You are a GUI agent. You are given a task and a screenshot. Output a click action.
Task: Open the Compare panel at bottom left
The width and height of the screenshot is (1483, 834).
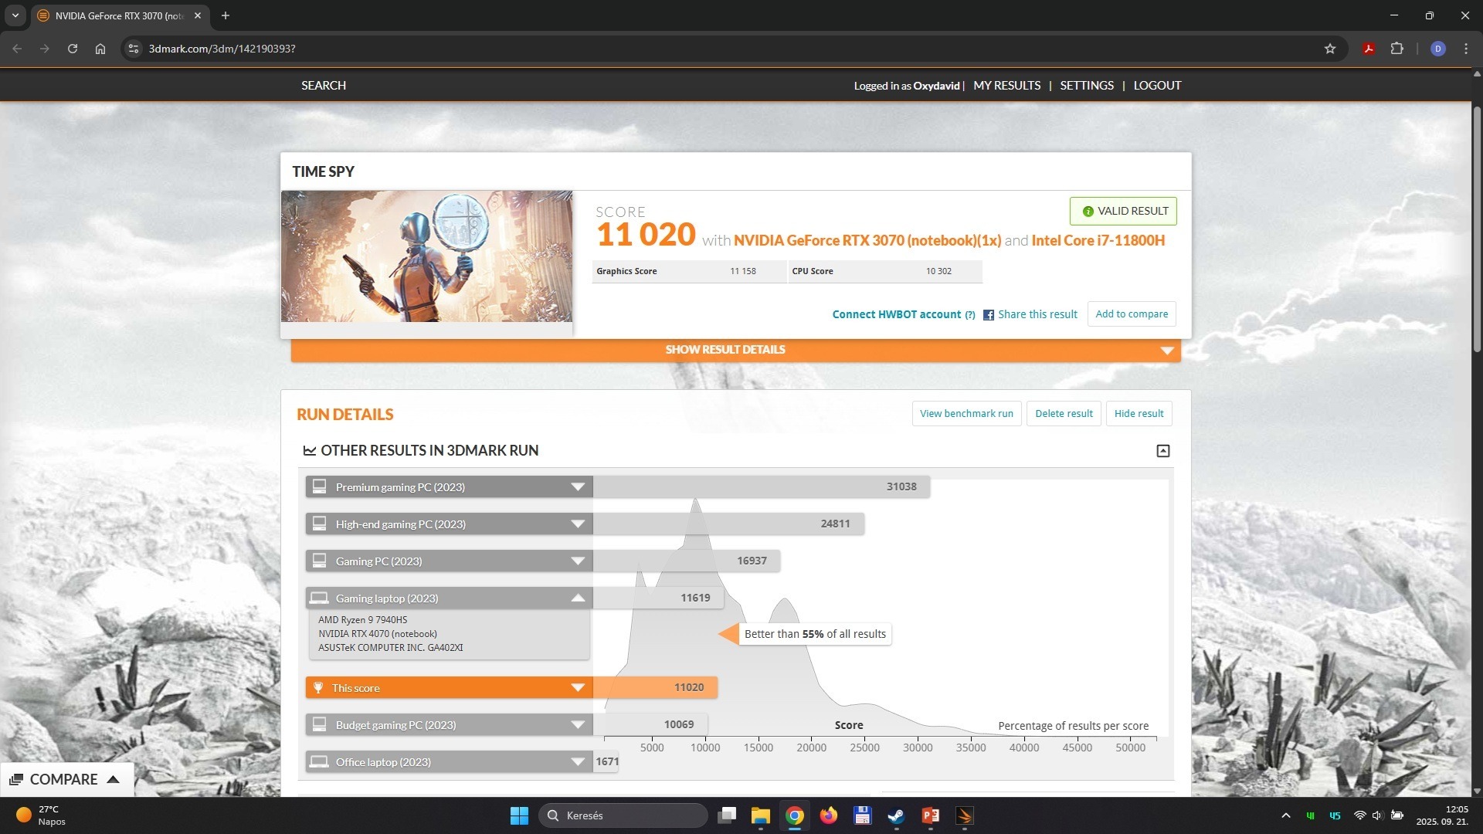click(65, 779)
